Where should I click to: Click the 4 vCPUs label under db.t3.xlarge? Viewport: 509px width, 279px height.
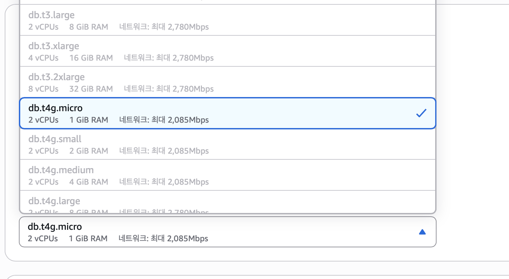tap(43, 58)
